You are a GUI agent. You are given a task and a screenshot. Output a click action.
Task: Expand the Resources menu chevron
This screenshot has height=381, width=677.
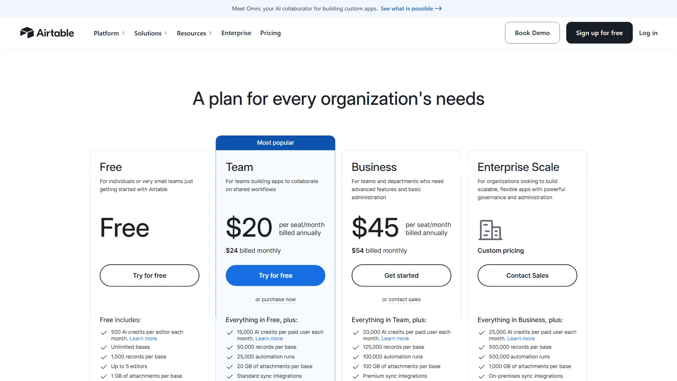[x=210, y=33]
